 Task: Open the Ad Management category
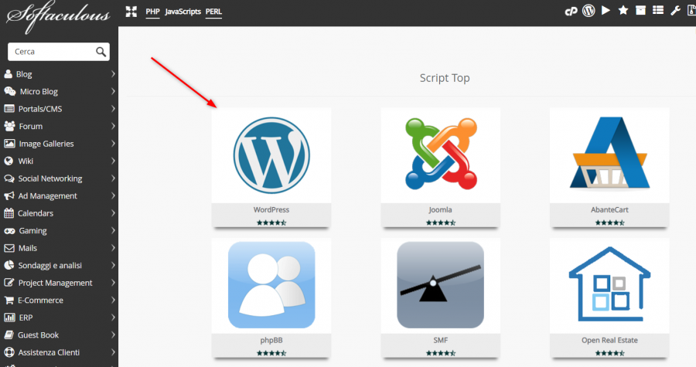(x=47, y=196)
